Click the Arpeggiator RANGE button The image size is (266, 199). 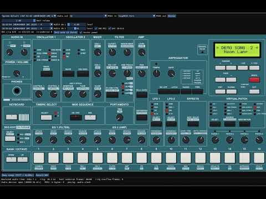[x=186, y=92]
